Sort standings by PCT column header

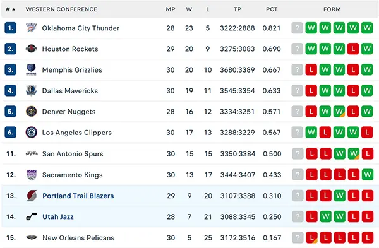[x=272, y=9]
